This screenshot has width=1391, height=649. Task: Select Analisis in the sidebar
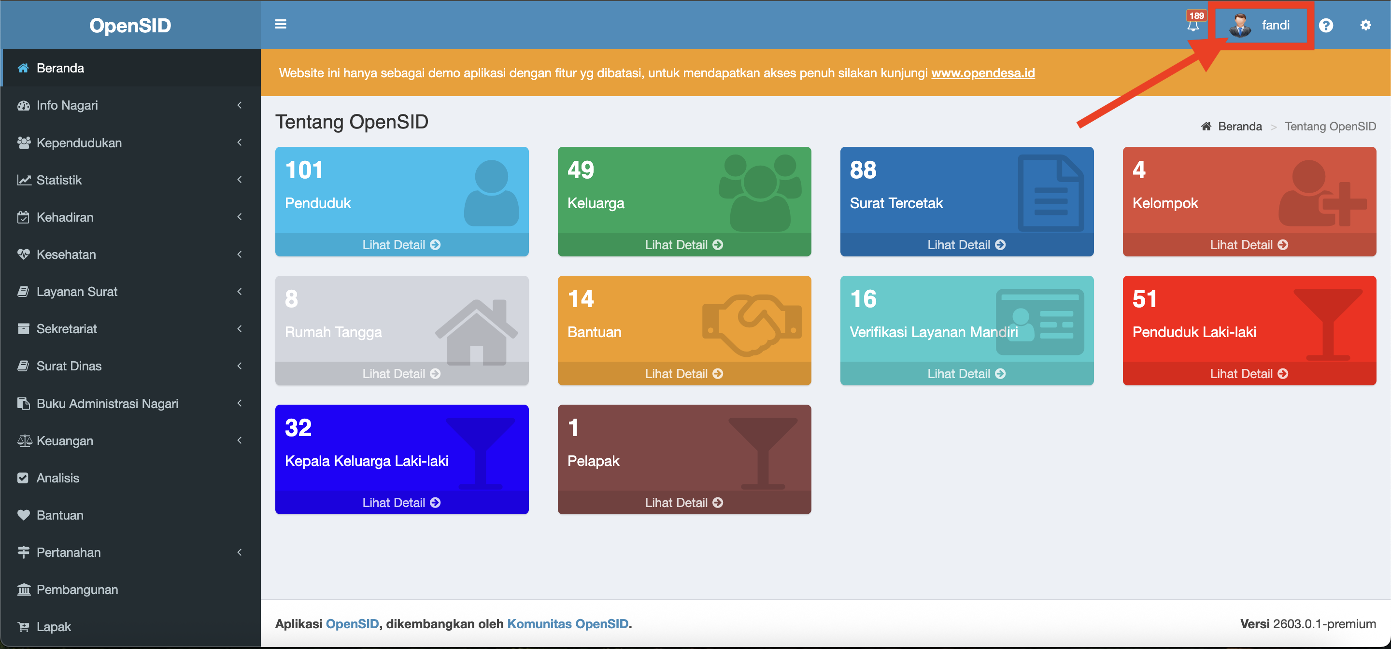pyautogui.click(x=58, y=478)
